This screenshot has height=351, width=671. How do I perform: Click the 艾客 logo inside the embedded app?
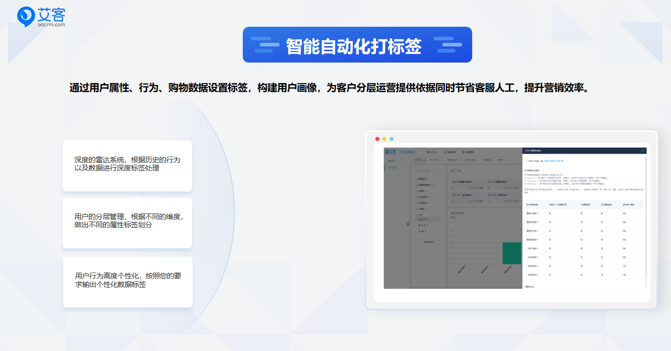390,152
